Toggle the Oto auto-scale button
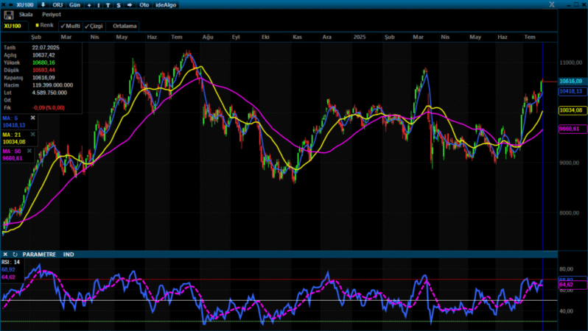 pos(144,5)
